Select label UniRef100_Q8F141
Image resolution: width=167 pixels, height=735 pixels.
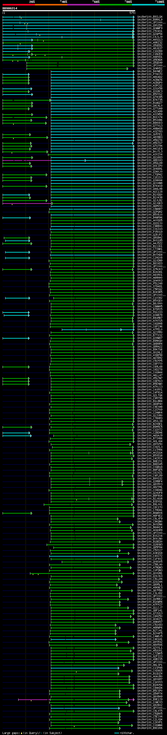tap(150, 611)
